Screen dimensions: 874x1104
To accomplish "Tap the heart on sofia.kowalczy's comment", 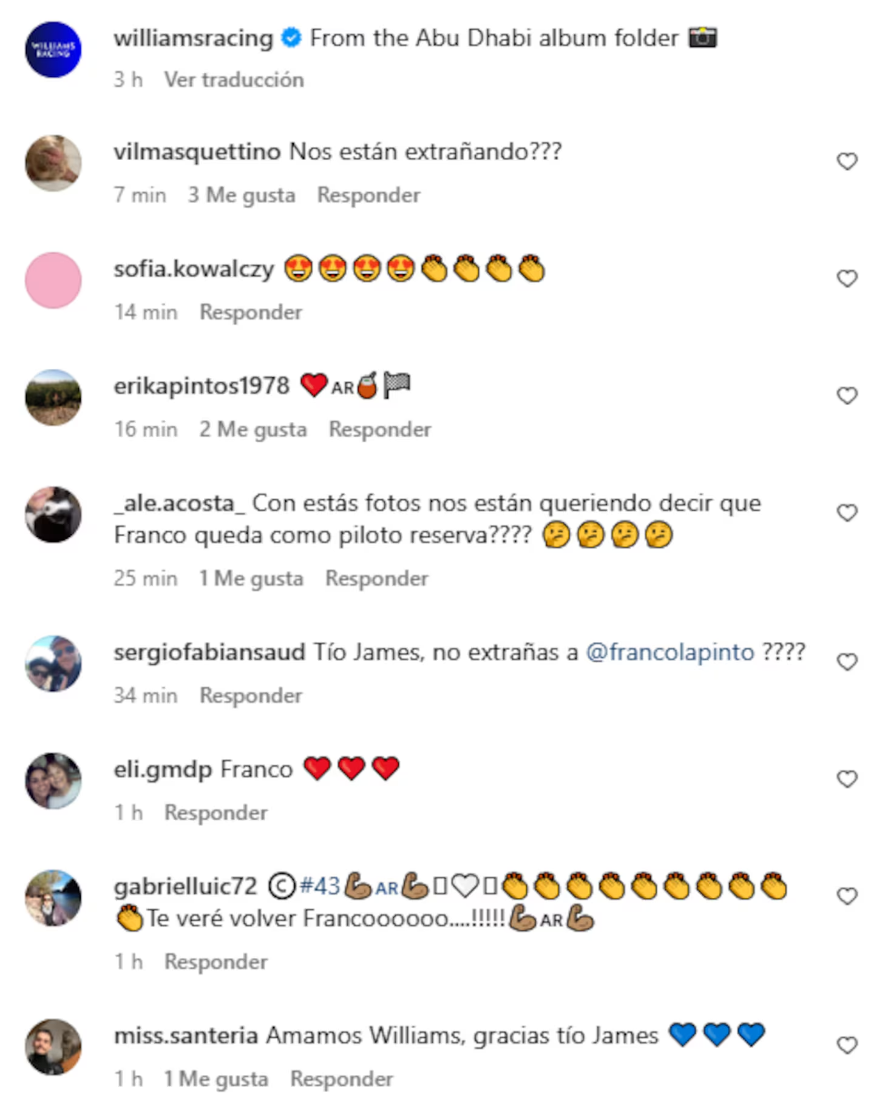I will pos(847,278).
